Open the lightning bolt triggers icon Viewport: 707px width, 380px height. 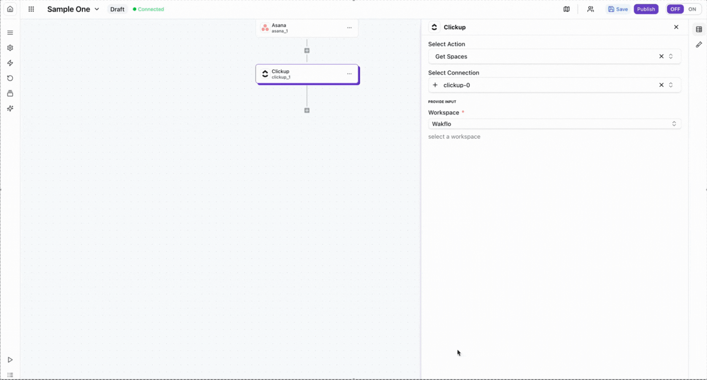[x=10, y=63]
